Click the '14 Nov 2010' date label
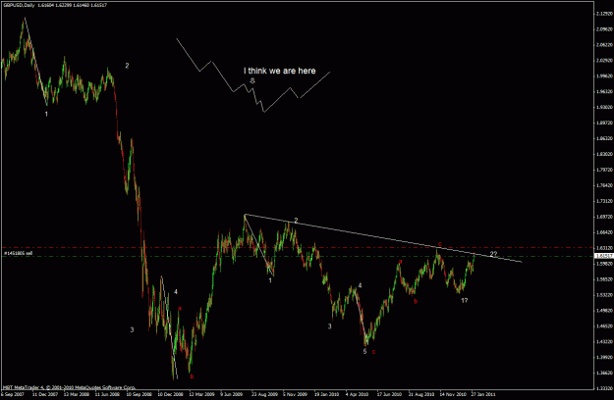The width and height of the screenshot is (614, 400). [x=452, y=394]
